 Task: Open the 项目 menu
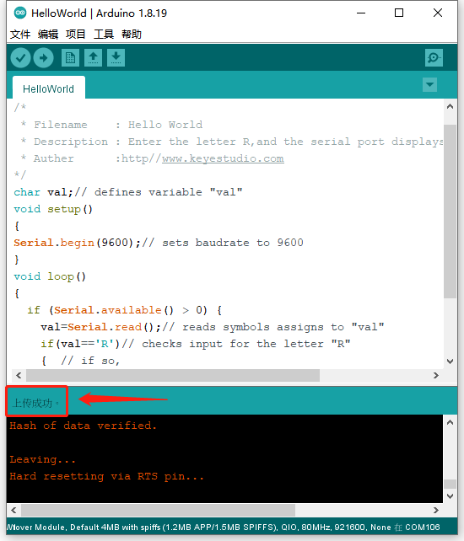pyautogui.click(x=76, y=35)
